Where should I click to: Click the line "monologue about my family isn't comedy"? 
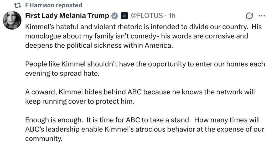point(137,36)
